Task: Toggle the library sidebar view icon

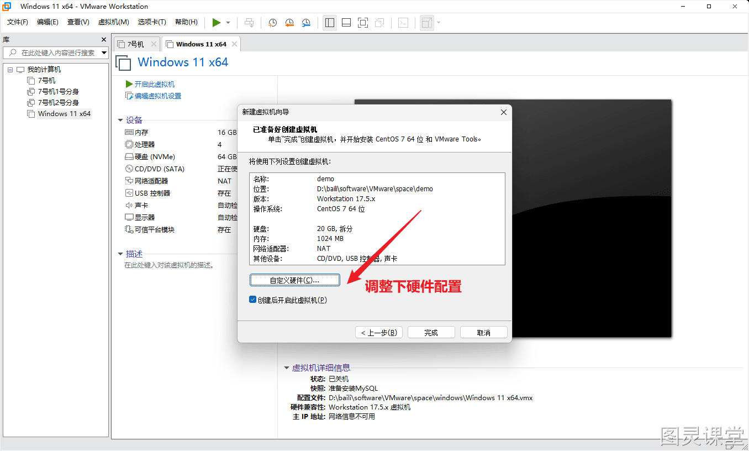Action: click(x=330, y=23)
